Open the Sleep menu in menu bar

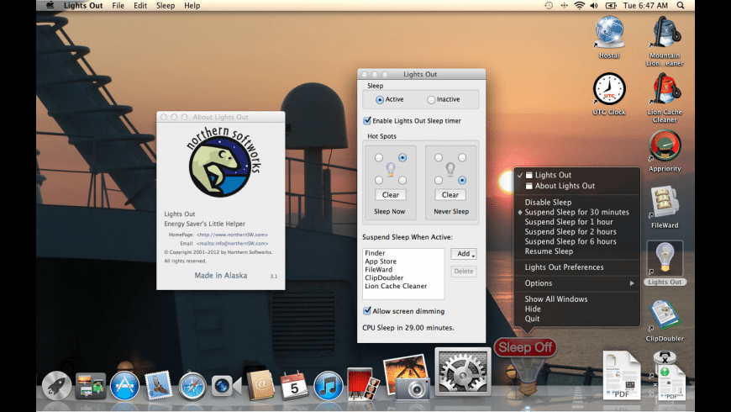click(166, 6)
